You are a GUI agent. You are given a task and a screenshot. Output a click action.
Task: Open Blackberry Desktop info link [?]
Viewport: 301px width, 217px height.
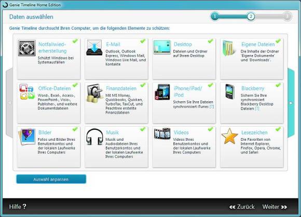click(257, 108)
